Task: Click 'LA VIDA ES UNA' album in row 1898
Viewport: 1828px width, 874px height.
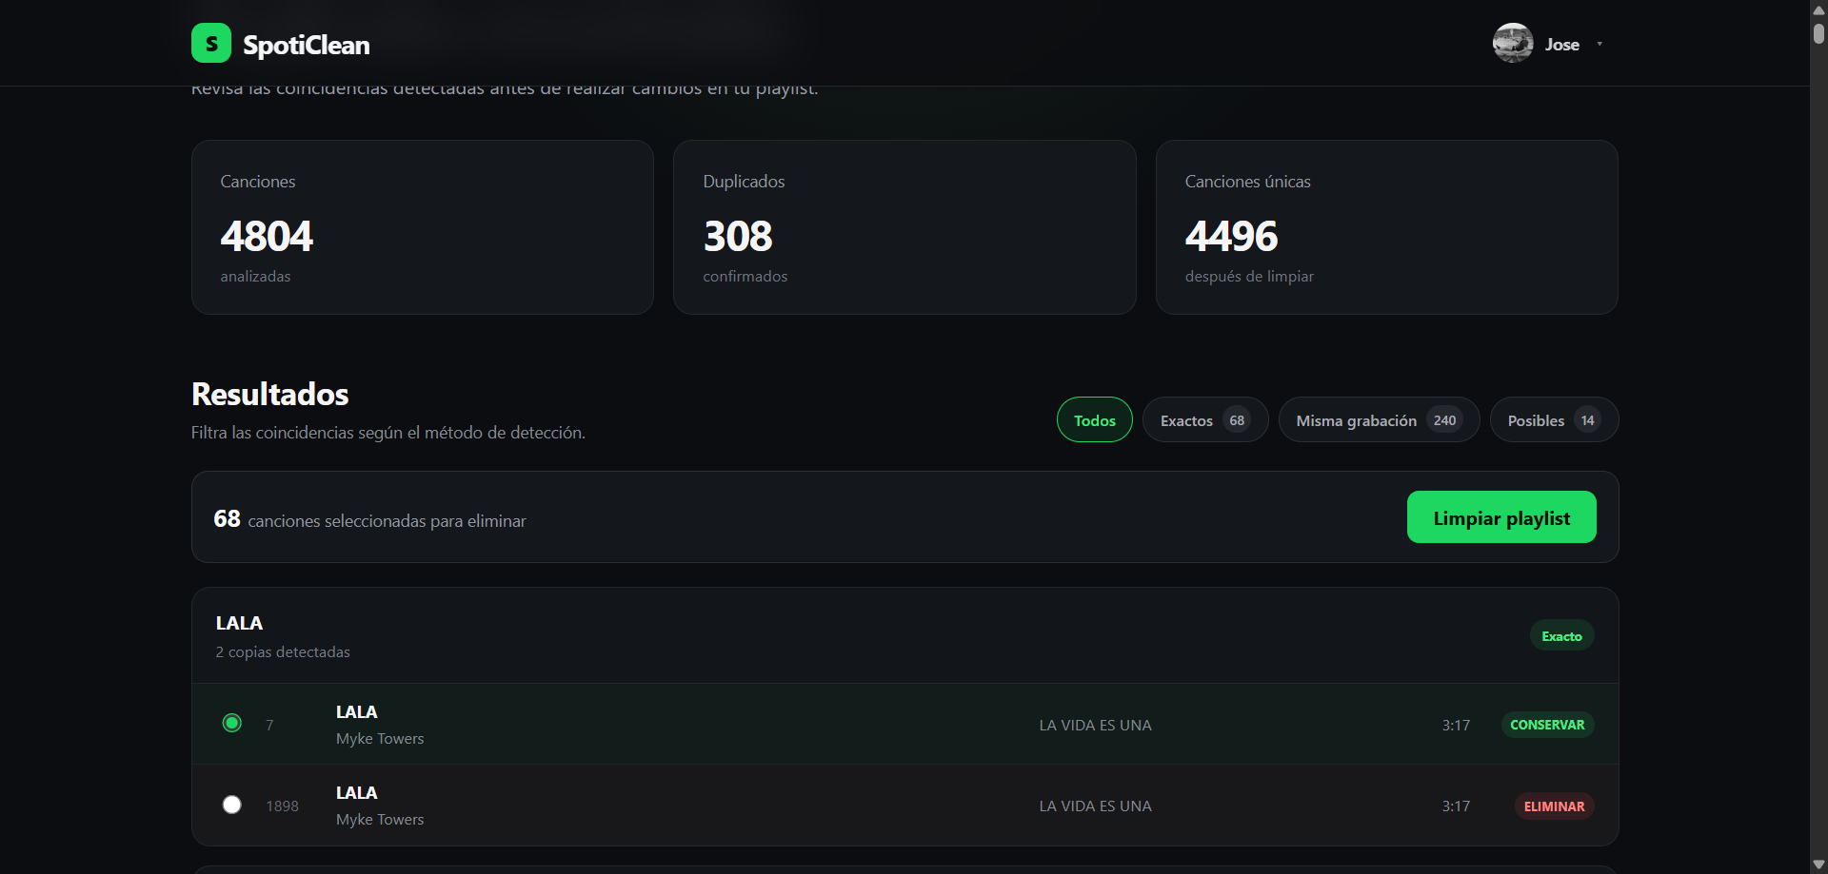Action: pos(1095,806)
